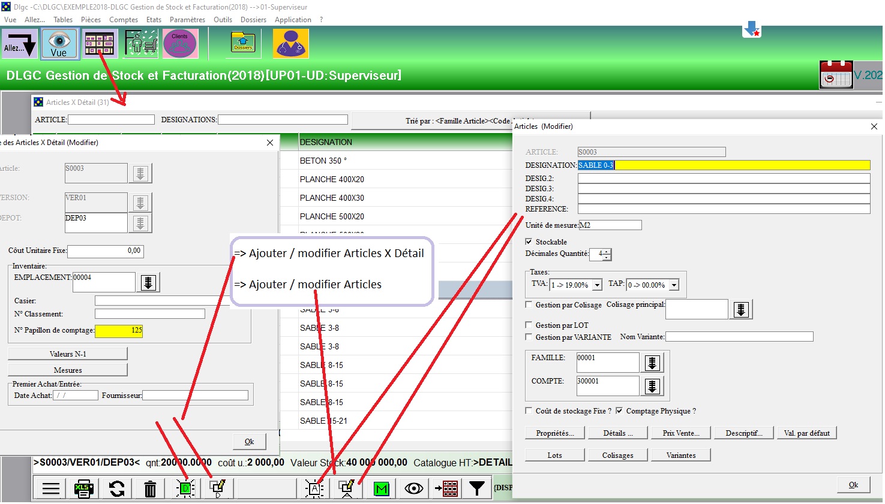
Task: Click the funnel filter icon
Action: click(477, 489)
